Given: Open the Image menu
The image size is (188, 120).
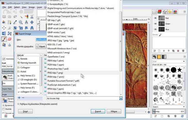Looking at the screenshot, I should pyautogui.click(x=31, y=7).
